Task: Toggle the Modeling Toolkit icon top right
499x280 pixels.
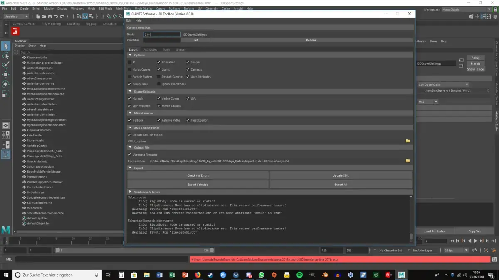Action: [471, 17]
